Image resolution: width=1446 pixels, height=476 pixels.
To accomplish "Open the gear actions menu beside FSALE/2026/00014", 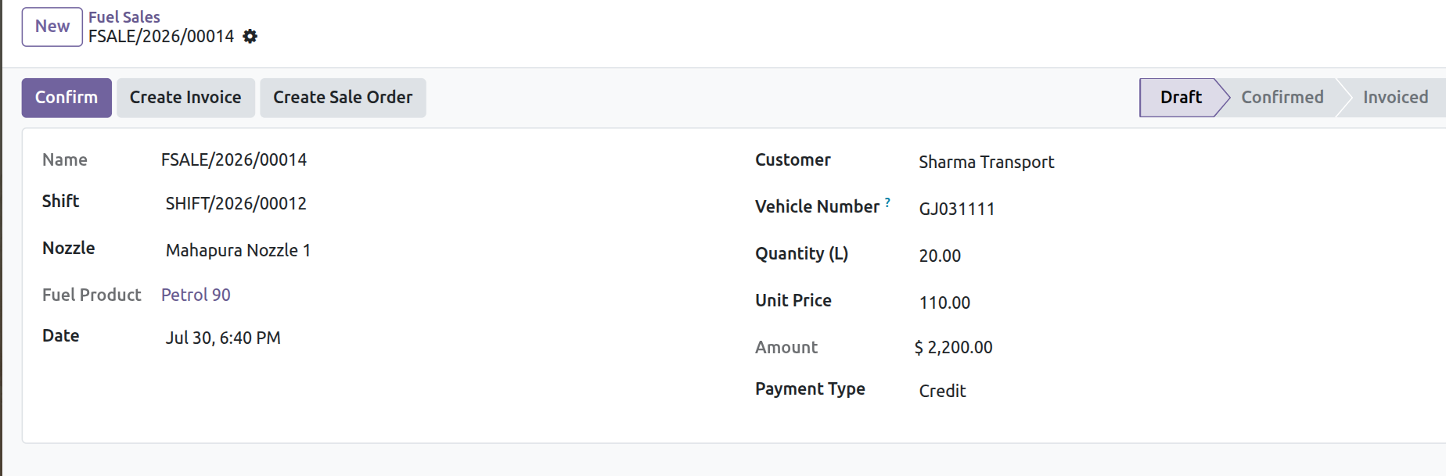I will pos(250,36).
